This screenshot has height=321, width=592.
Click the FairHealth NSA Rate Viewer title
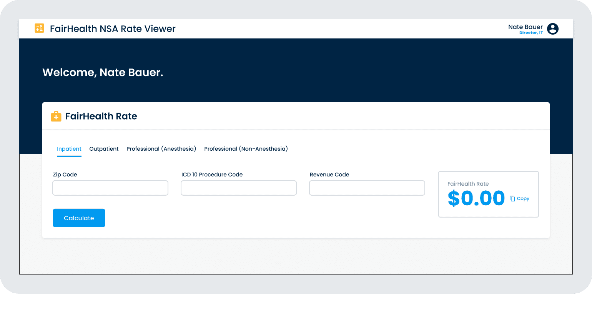[113, 28]
